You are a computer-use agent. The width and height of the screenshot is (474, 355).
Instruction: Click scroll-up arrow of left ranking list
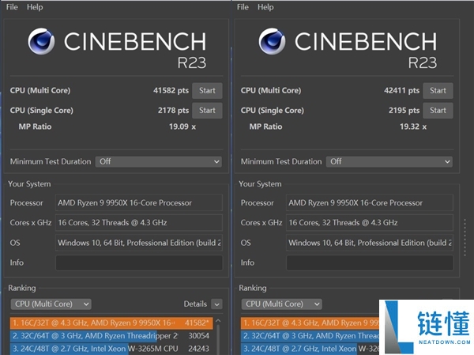218,321
